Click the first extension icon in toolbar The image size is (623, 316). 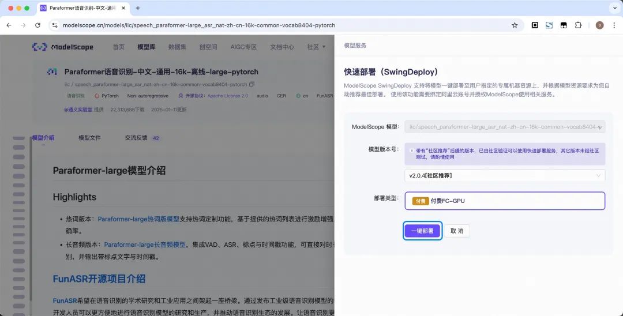click(535, 25)
